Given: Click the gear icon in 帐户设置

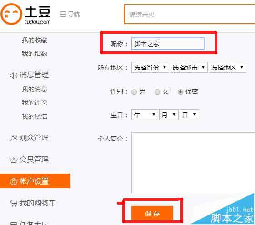Looking at the screenshot, I should pos(13,182).
